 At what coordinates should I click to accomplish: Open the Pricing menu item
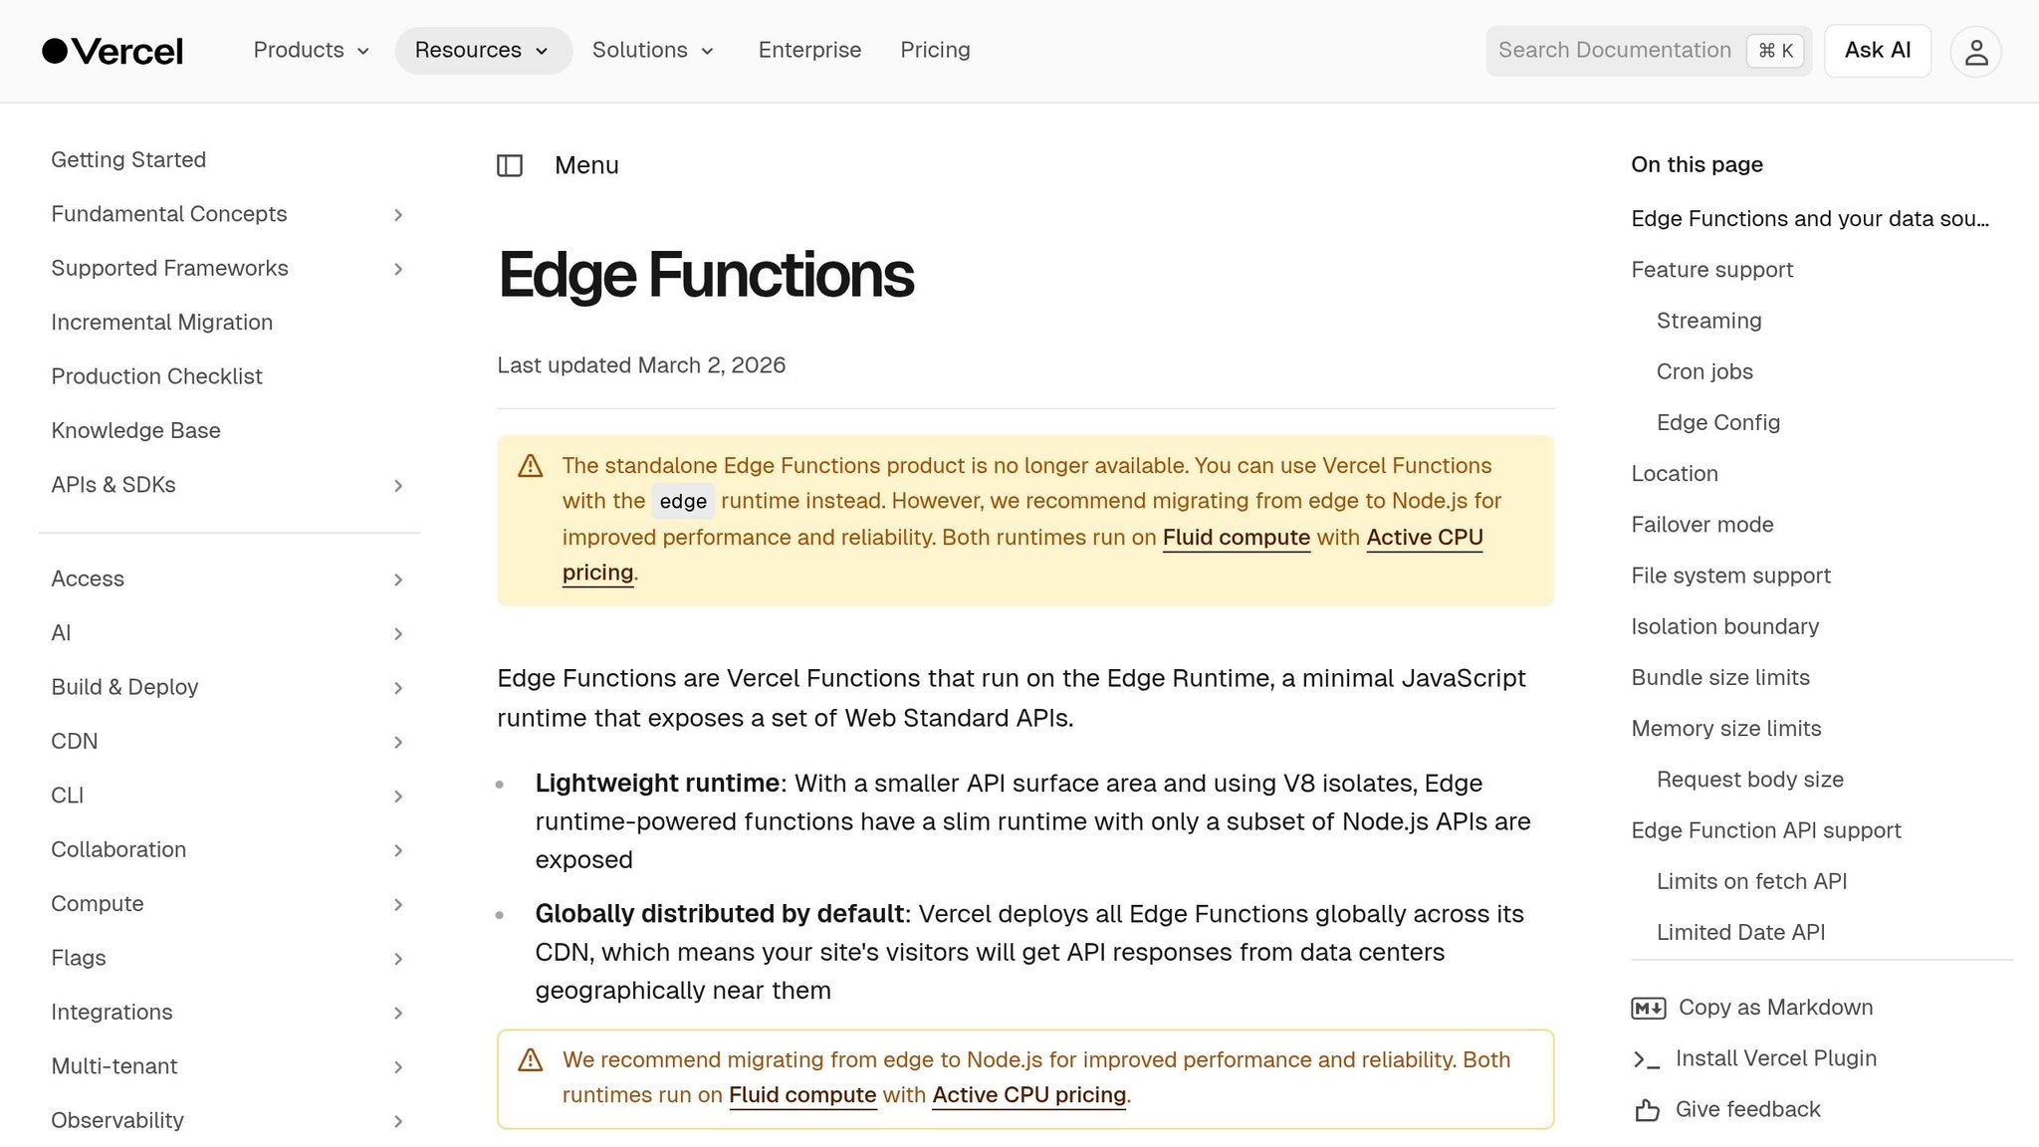935,50
